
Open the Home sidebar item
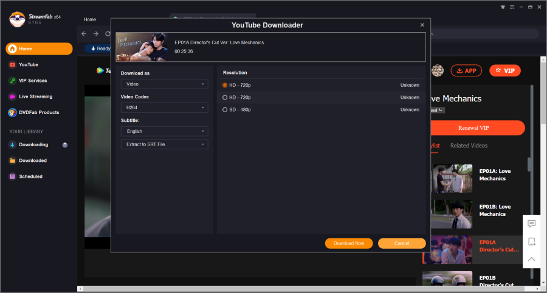(39, 49)
